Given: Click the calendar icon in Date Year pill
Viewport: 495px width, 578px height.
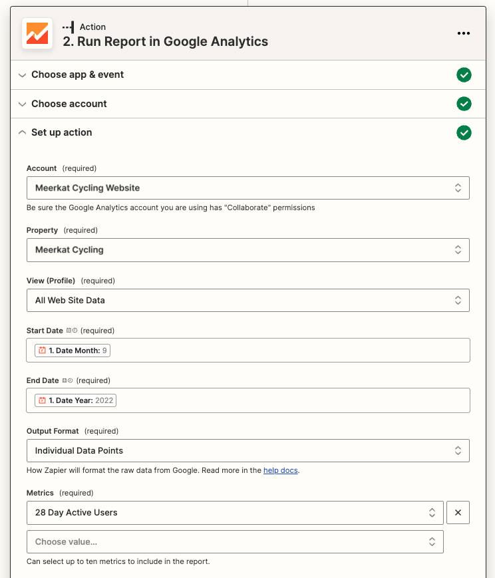Looking at the screenshot, I should [x=43, y=400].
